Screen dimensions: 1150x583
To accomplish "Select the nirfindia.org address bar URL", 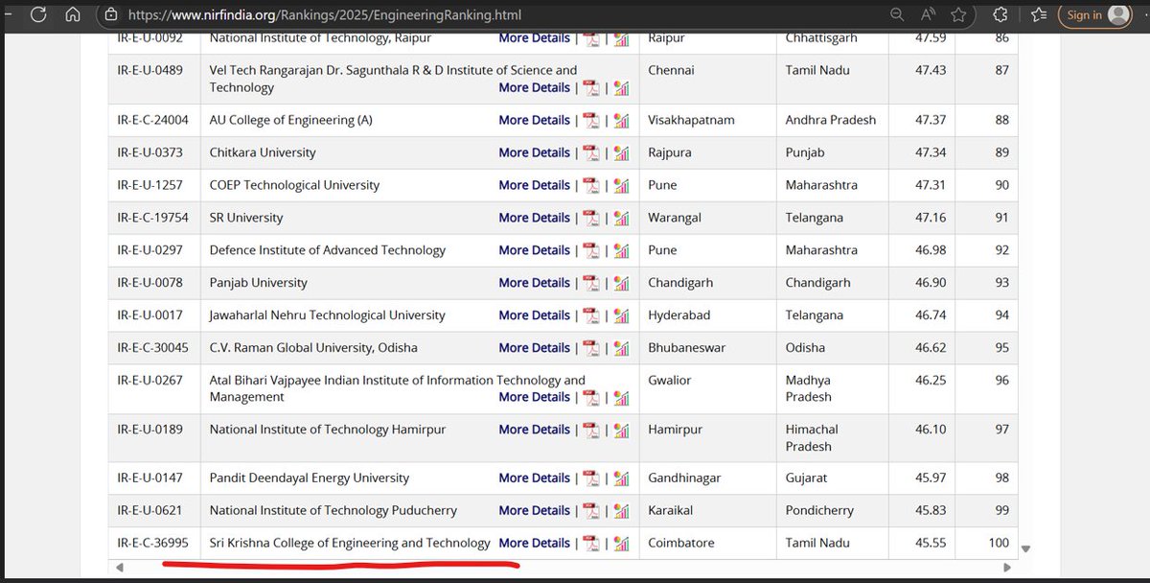I will coord(324,14).
